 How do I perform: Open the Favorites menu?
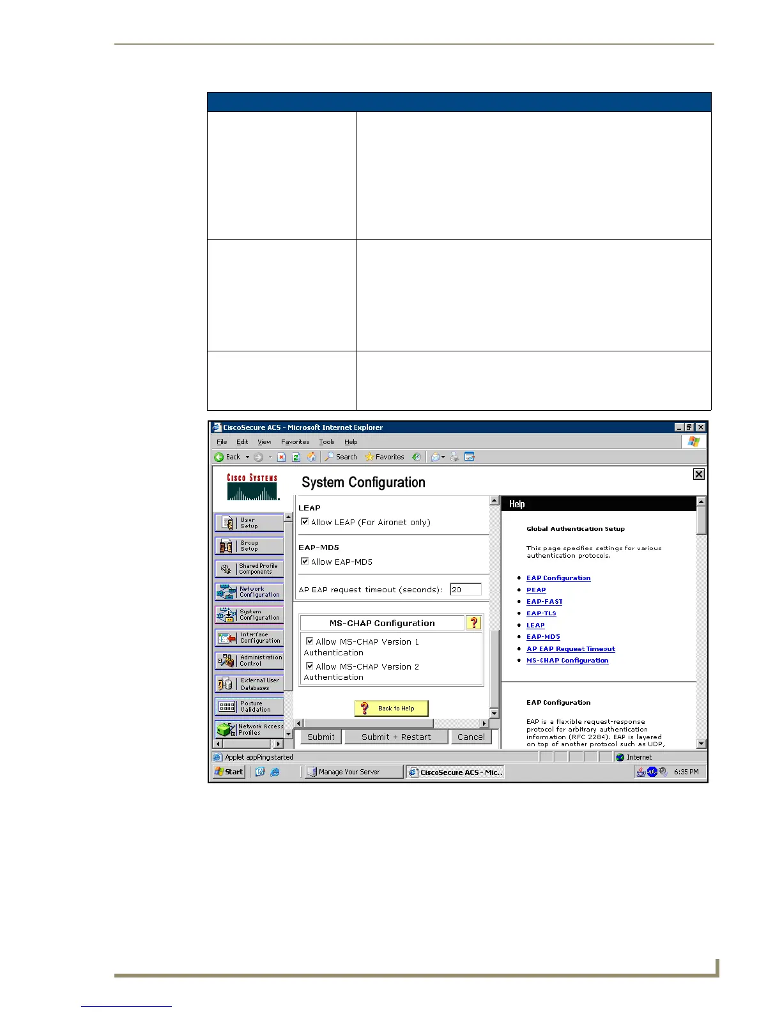pos(295,442)
